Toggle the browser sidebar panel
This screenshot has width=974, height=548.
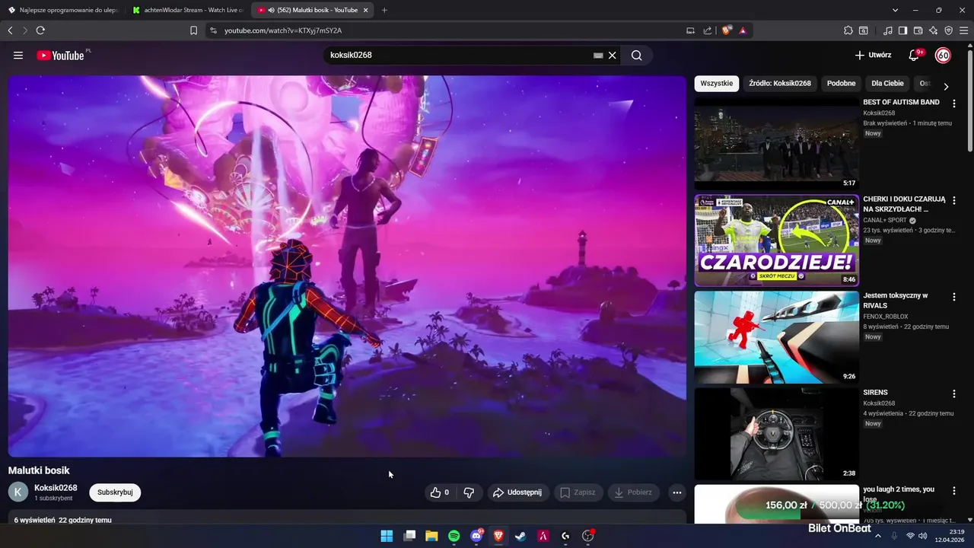(x=902, y=30)
